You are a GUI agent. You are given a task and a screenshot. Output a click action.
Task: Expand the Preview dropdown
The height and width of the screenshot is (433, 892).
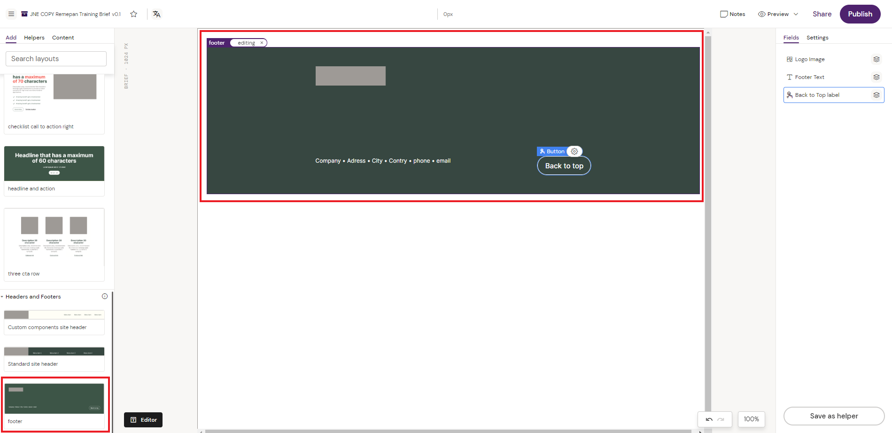click(795, 14)
